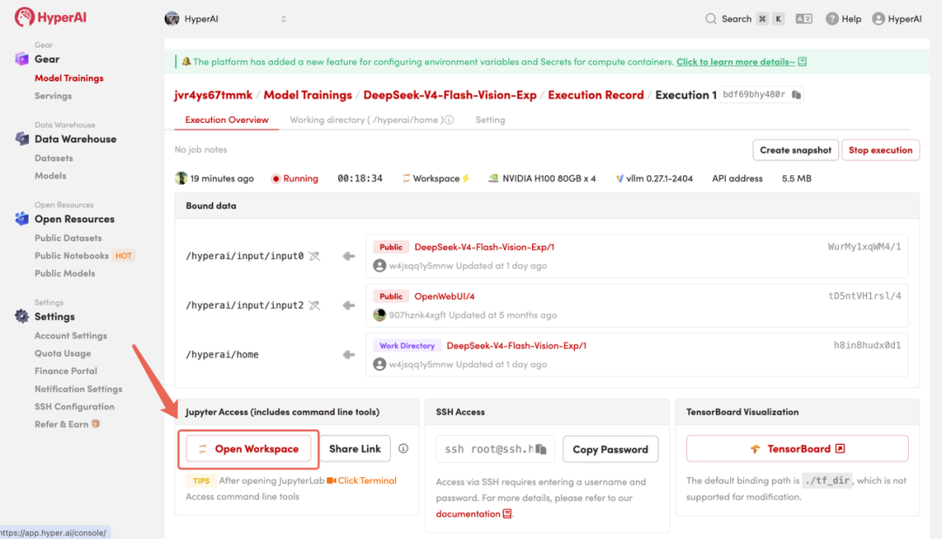Click the Open Resources section icon
This screenshot has height=539, width=942.
point(22,219)
